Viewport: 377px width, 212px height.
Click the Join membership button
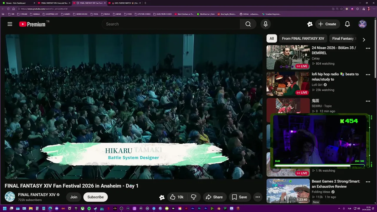(74, 197)
